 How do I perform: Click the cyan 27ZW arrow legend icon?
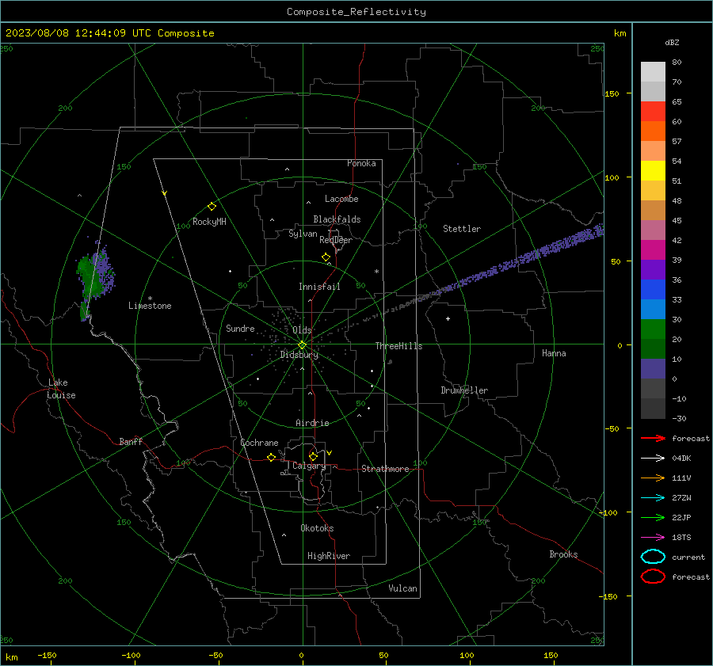click(x=653, y=498)
